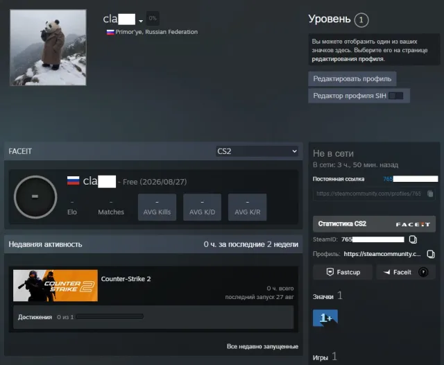Click the Matches stat label
The image size is (444, 365).
[111, 212]
